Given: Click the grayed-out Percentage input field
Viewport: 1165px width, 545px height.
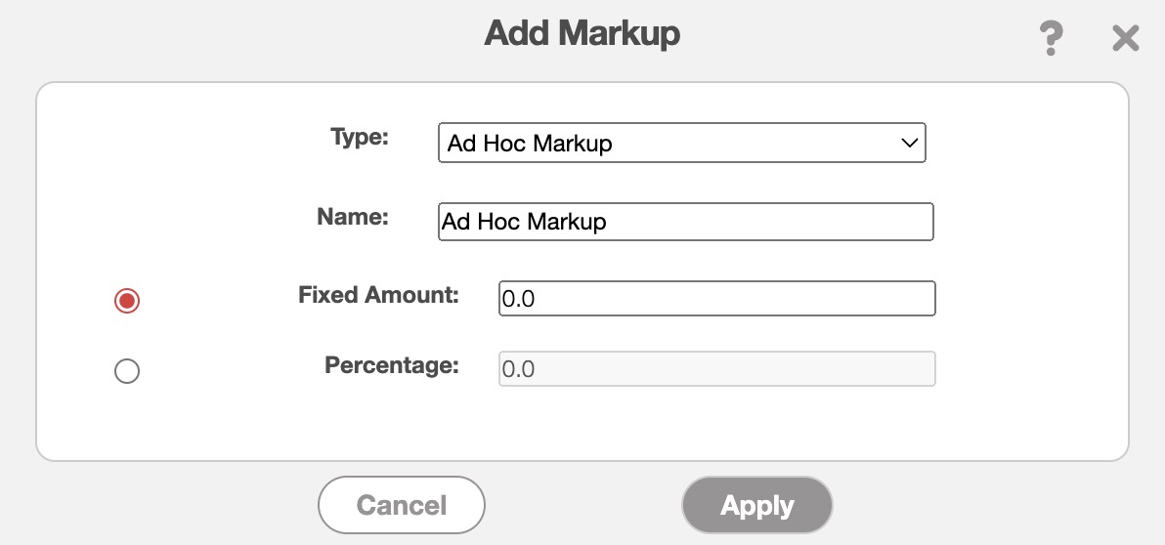Looking at the screenshot, I should pyautogui.click(x=716, y=369).
